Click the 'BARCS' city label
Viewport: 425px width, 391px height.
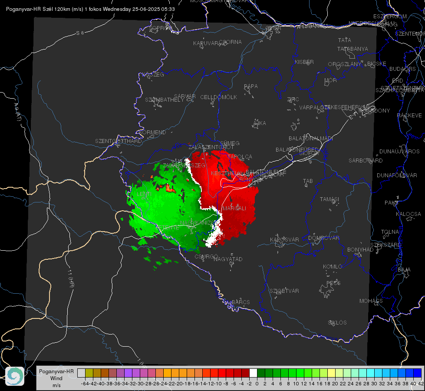pos(241,302)
